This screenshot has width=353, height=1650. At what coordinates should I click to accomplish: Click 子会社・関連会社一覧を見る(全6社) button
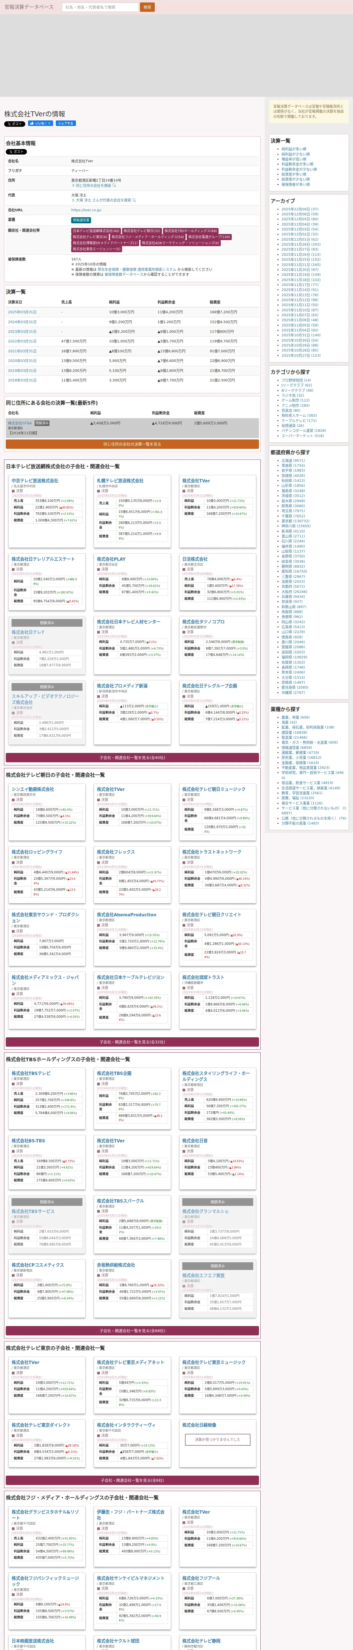click(133, 1480)
